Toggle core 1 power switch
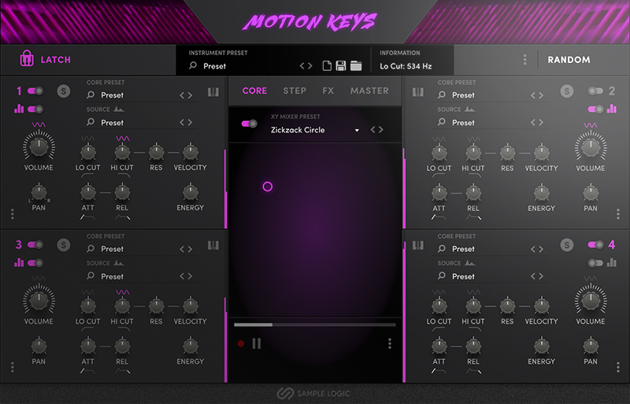The image size is (630, 404). (35, 91)
